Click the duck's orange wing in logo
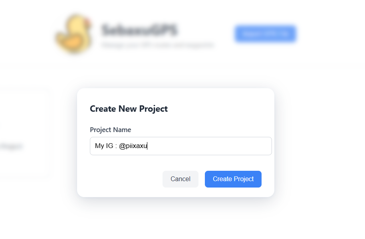Image resolution: width=365 pixels, height=239 pixels. click(72, 42)
